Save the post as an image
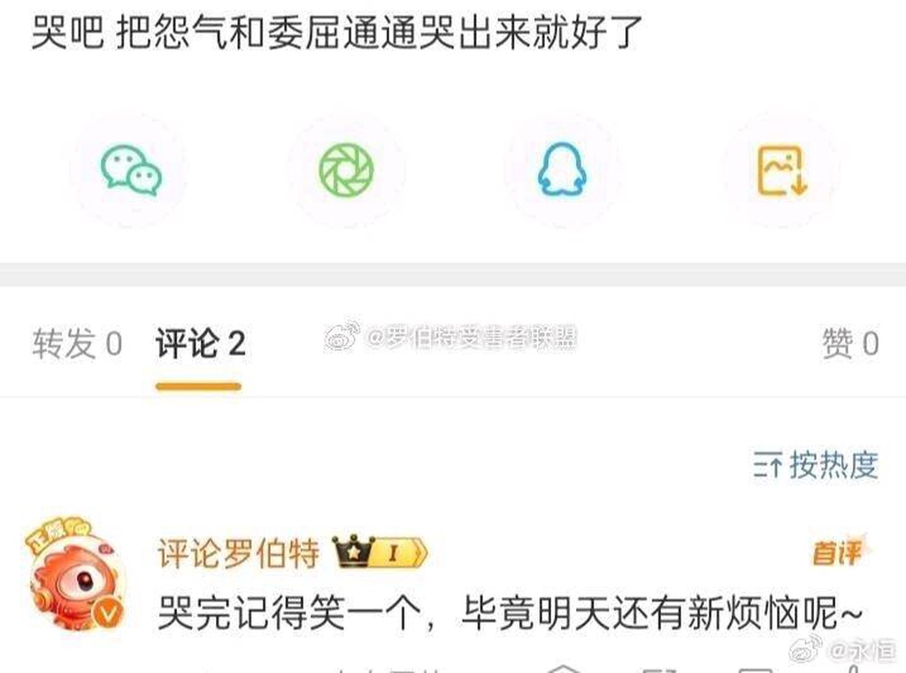Screen dimensions: 906x673 click(x=782, y=171)
